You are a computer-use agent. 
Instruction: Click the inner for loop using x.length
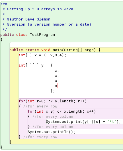coord(61,111)
